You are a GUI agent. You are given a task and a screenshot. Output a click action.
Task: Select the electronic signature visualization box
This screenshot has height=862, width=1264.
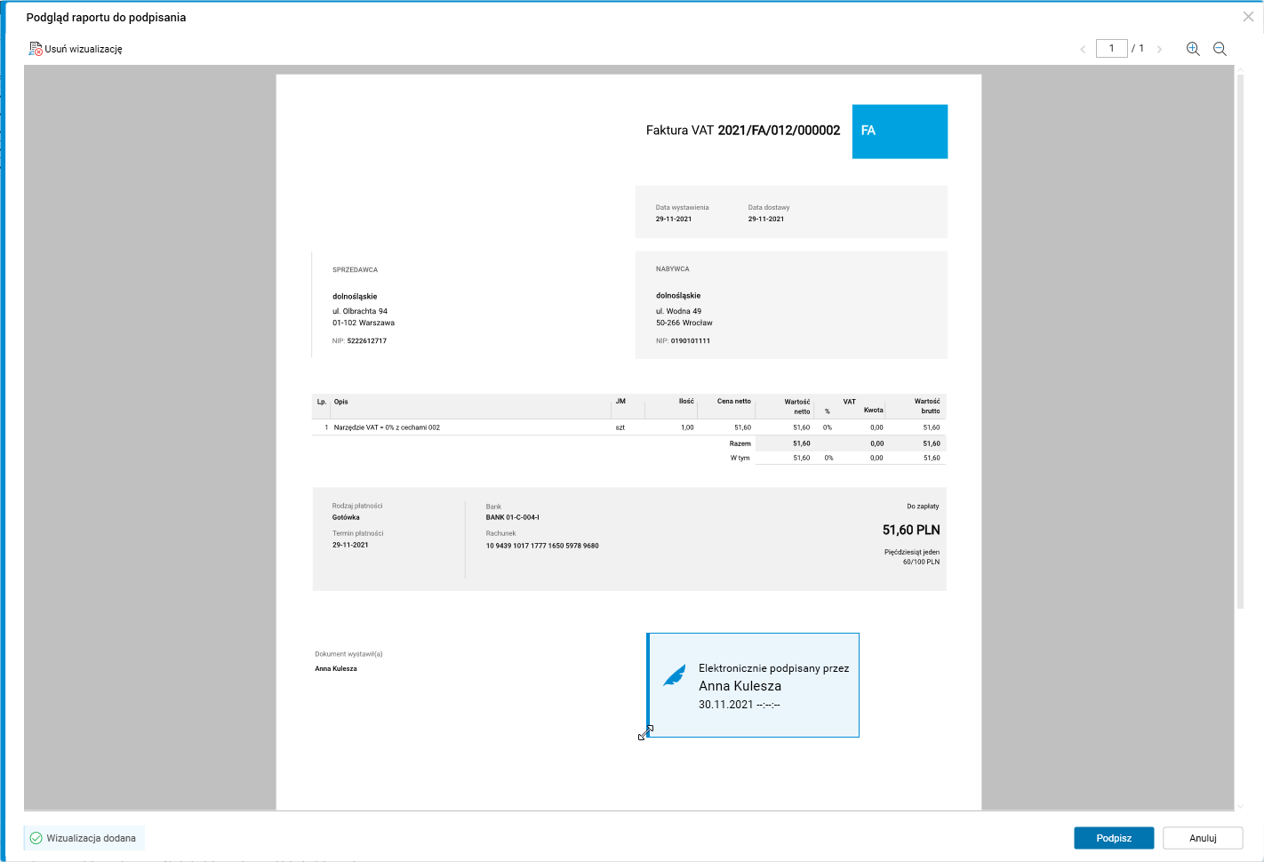753,685
